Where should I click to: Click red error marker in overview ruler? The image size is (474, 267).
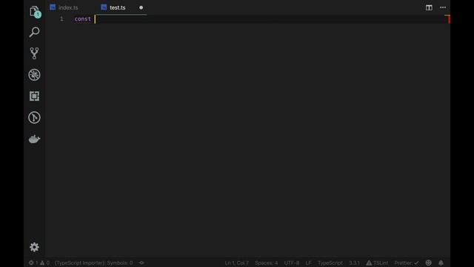click(x=449, y=19)
